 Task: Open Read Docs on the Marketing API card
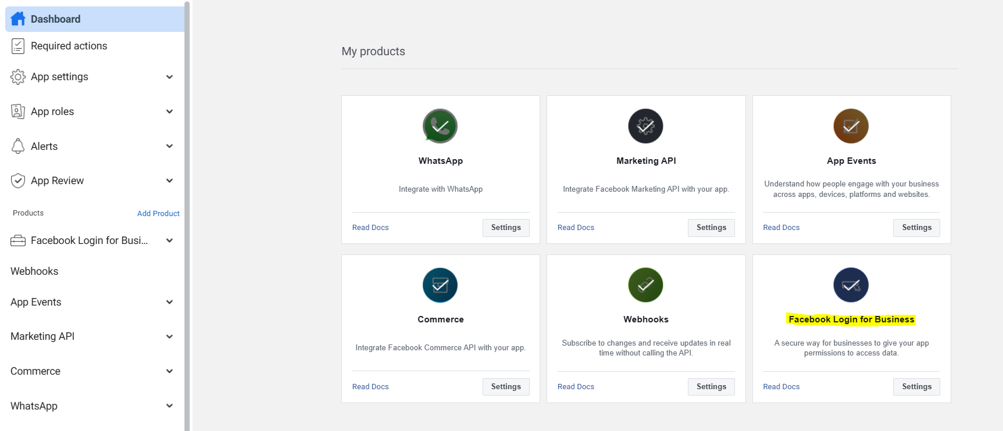click(x=576, y=228)
